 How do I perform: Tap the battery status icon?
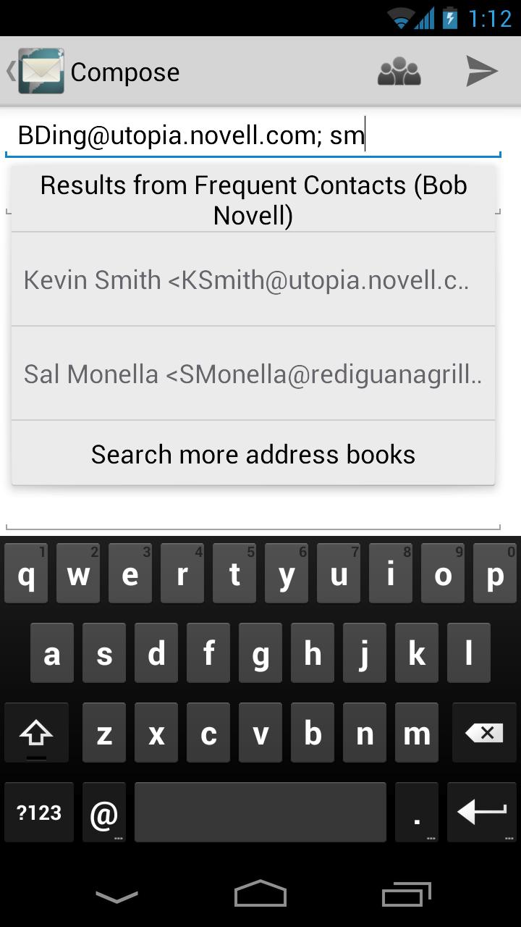[450, 18]
